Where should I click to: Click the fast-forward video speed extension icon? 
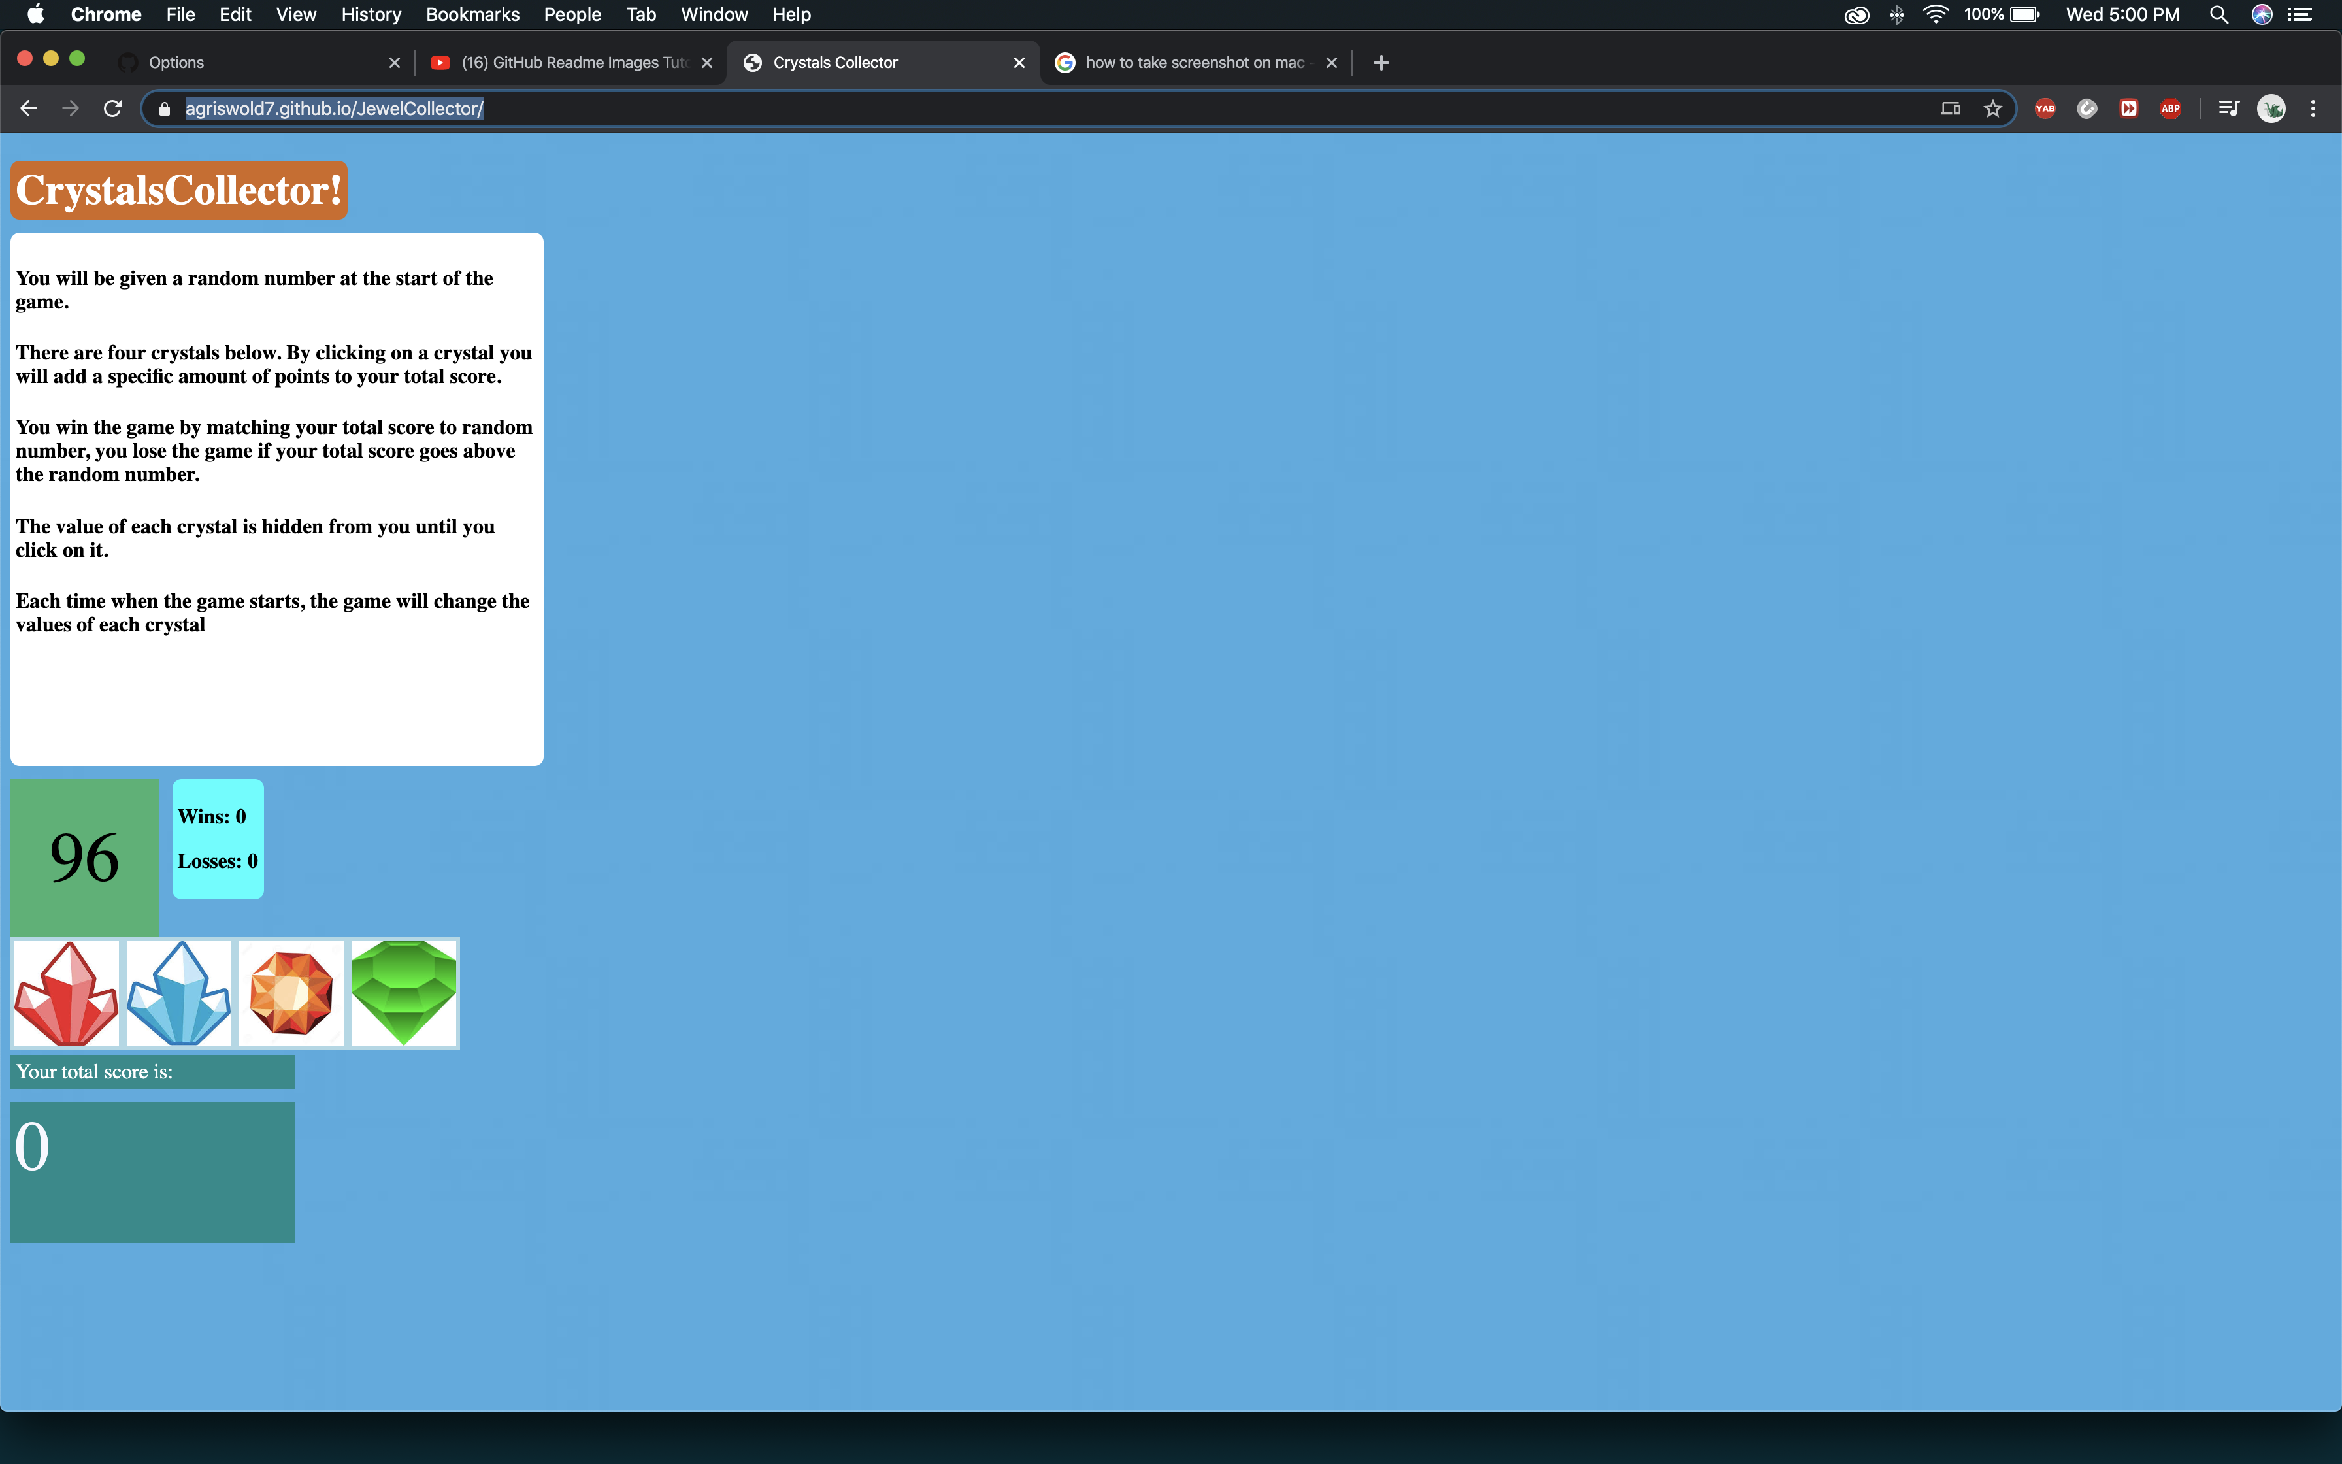point(2128,108)
